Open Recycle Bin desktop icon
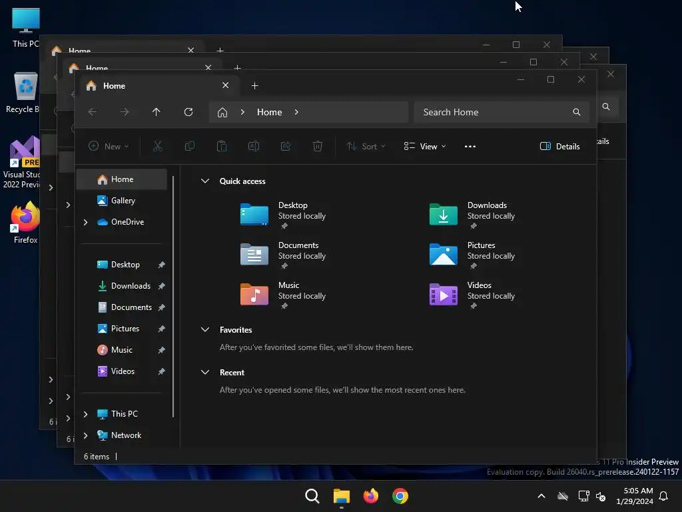 pyautogui.click(x=23, y=93)
